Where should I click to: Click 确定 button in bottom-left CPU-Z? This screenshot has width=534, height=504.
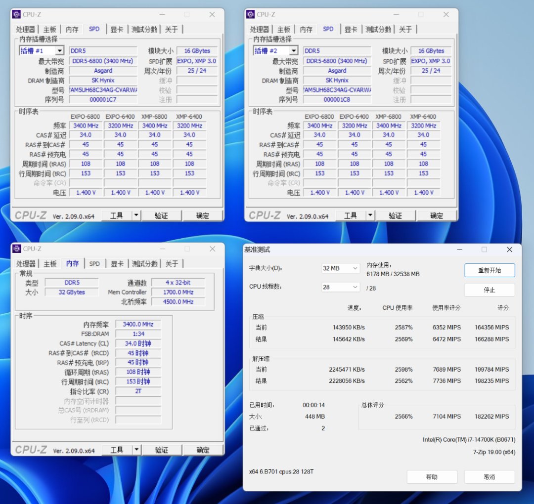[203, 450]
